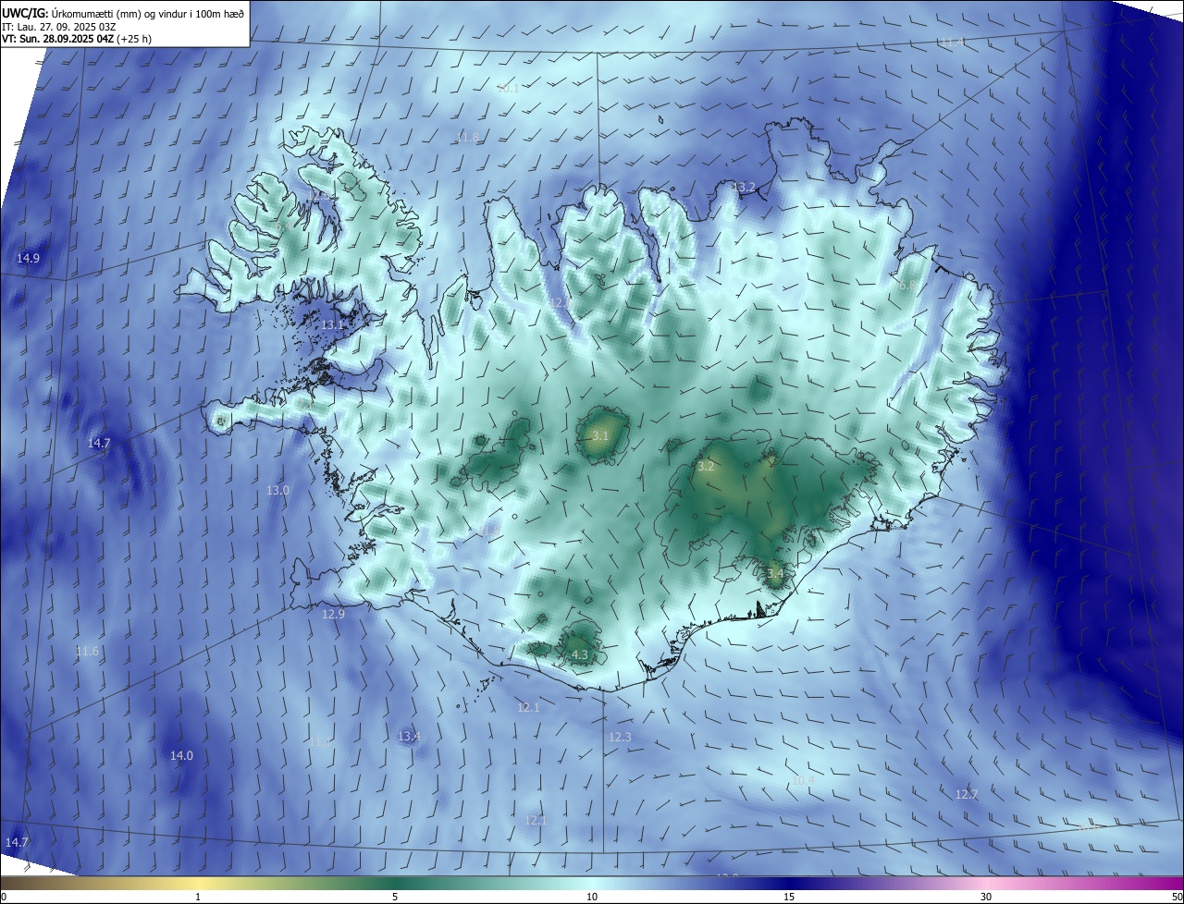The image size is (1184, 904).
Task: Click the 13.1 value on the map
Action: pyautogui.click(x=332, y=324)
